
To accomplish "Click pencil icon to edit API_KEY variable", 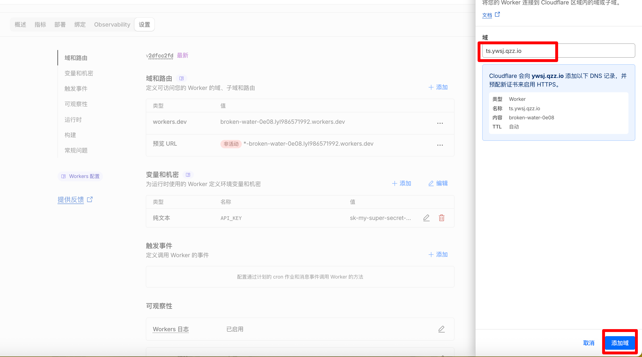I will [x=426, y=218].
